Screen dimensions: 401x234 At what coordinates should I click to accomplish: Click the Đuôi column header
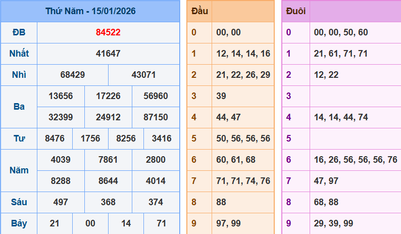click(295, 11)
